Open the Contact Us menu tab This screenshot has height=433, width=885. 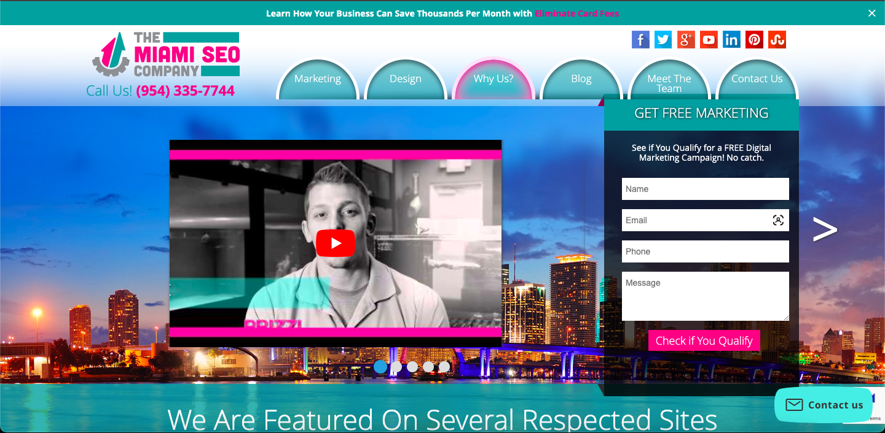click(x=757, y=79)
